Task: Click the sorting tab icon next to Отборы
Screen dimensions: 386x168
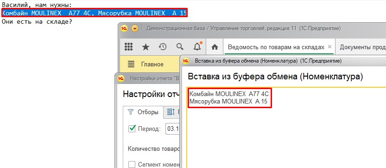Action: pyautogui.click(x=171, y=112)
